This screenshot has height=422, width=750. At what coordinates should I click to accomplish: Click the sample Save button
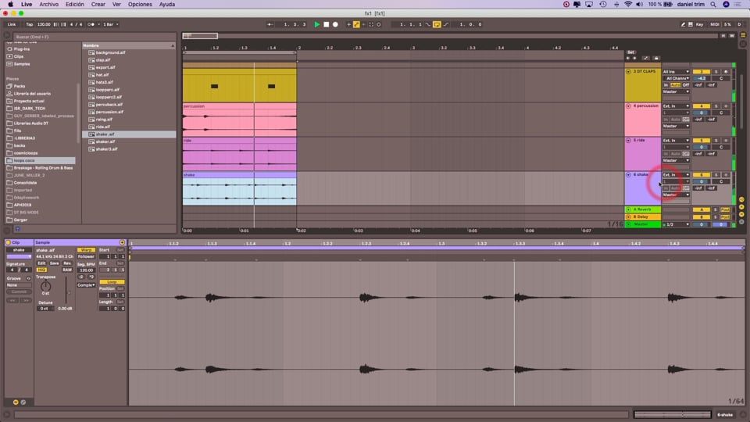[x=54, y=263]
